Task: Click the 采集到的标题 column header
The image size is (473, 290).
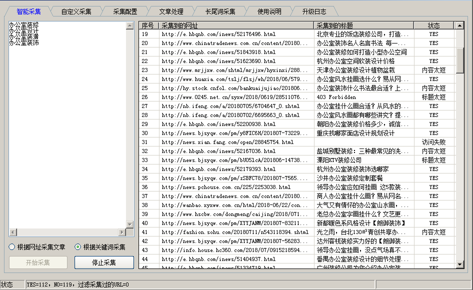Action: pos(363,25)
